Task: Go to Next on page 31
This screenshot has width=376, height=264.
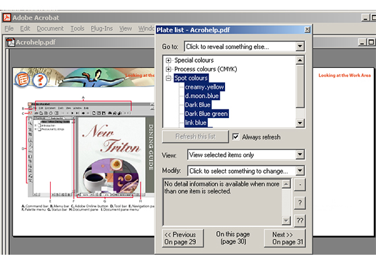Action: point(284,238)
